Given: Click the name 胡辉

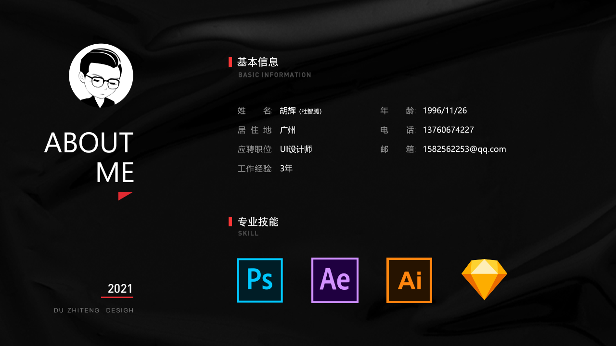Looking at the screenshot, I should click(288, 111).
